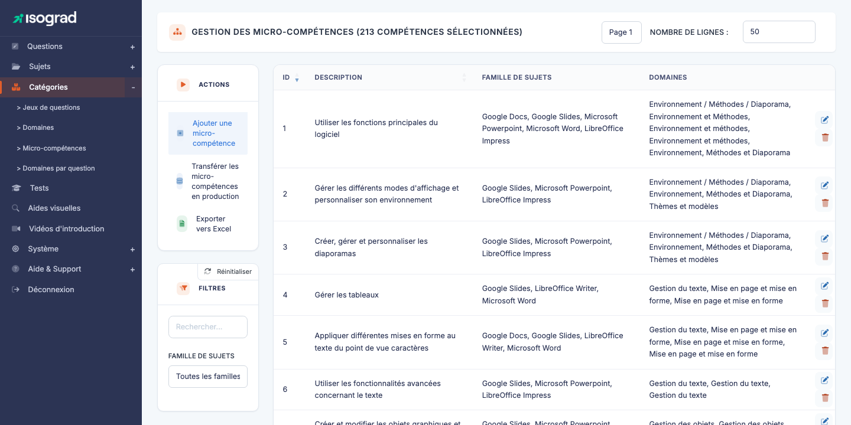Screen dimensions: 851x425
Task: Click the Filtres funnel icon
Action: point(183,289)
